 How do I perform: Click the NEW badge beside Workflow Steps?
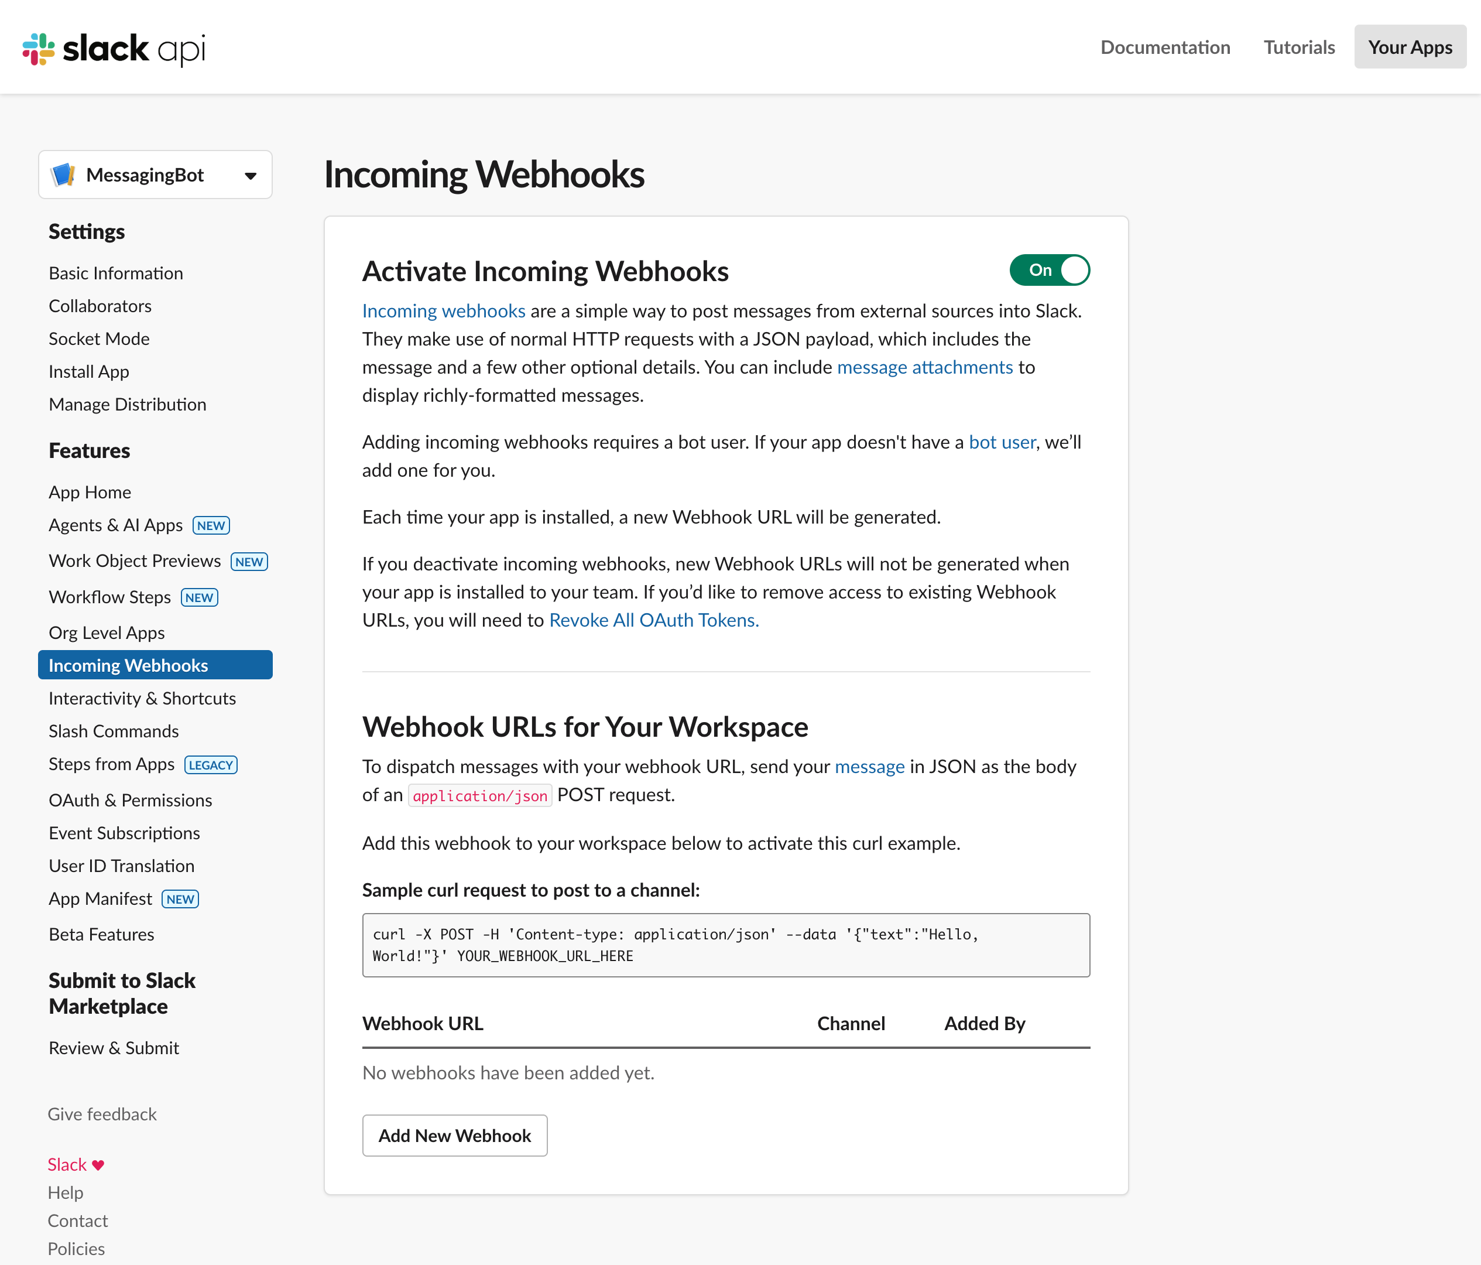(200, 598)
